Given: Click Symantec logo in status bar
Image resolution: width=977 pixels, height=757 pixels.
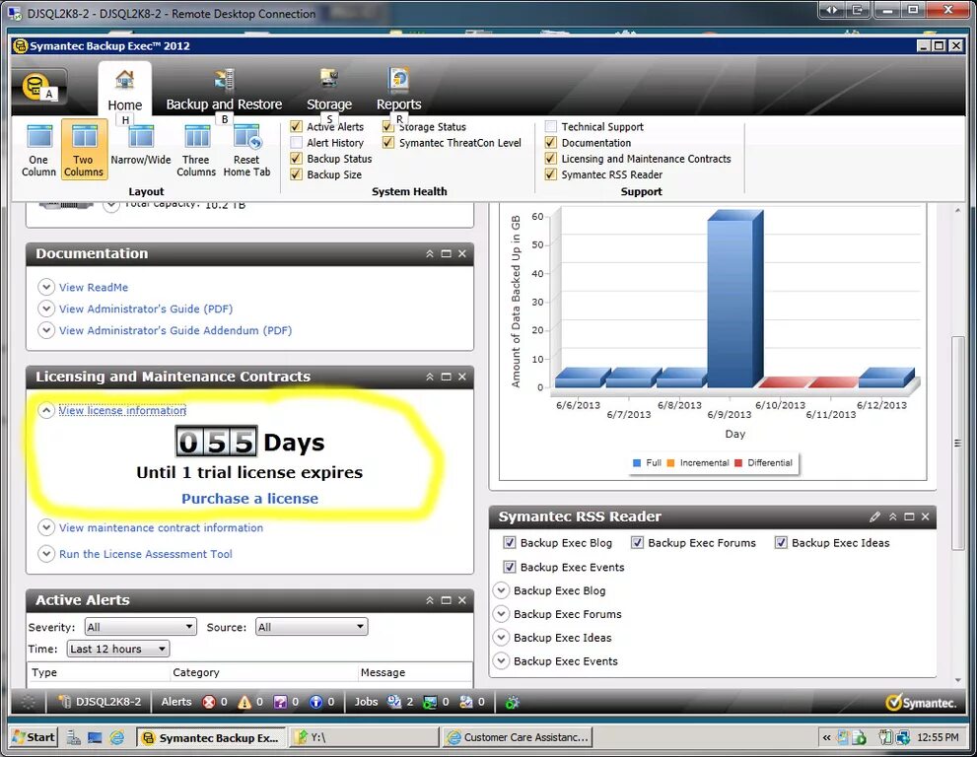Looking at the screenshot, I should [920, 702].
